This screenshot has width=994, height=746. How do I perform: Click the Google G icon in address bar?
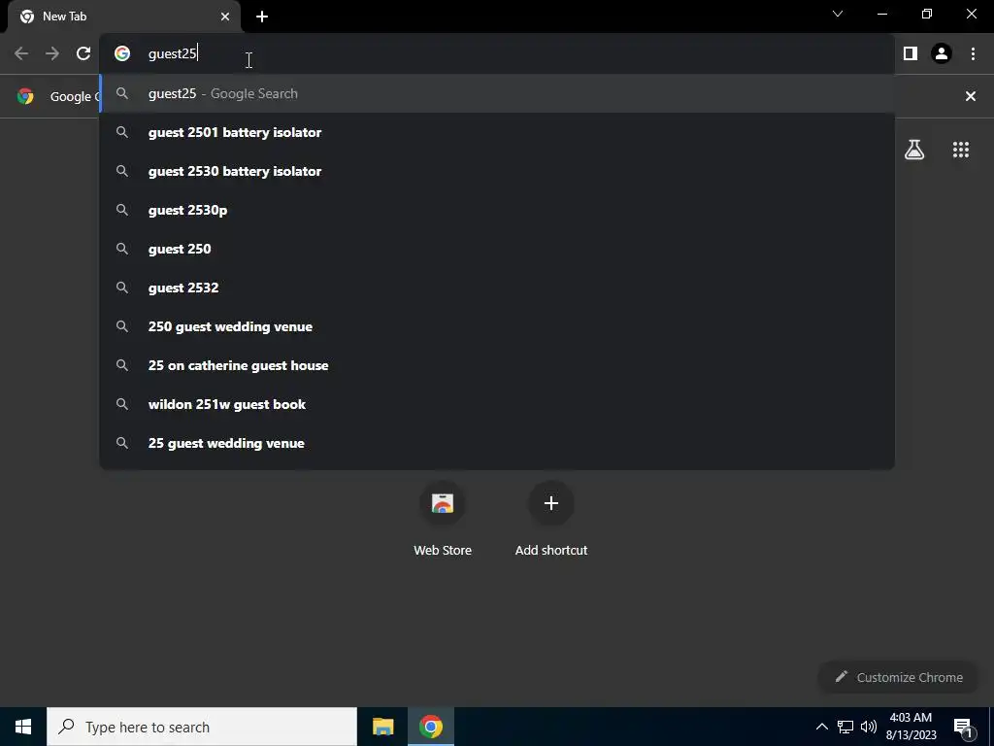tap(122, 54)
